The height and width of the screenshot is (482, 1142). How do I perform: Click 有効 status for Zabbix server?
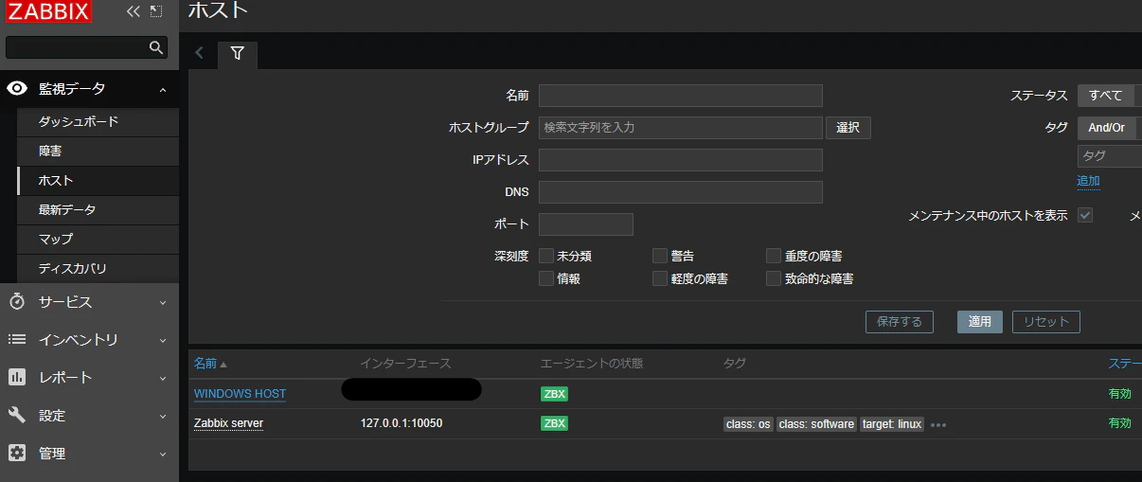[x=1119, y=423]
